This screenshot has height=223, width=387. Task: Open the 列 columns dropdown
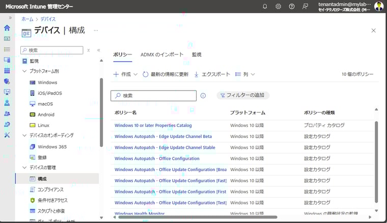tap(245, 74)
